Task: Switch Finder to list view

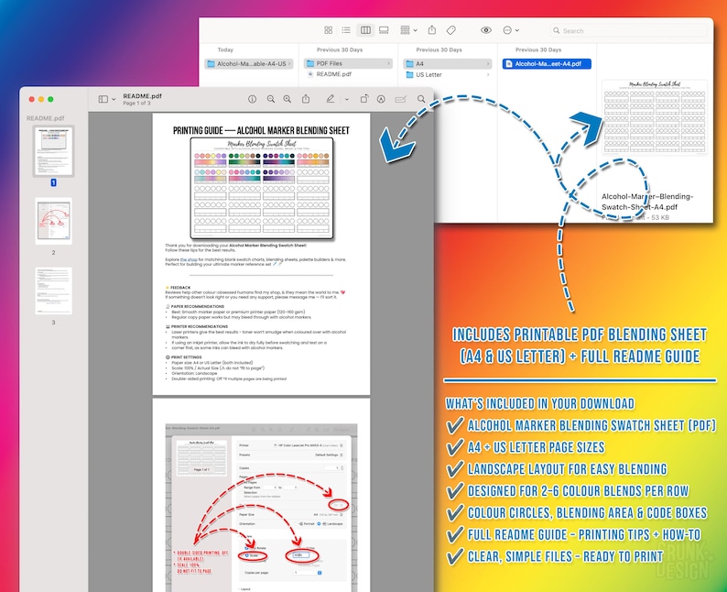Action: (346, 30)
